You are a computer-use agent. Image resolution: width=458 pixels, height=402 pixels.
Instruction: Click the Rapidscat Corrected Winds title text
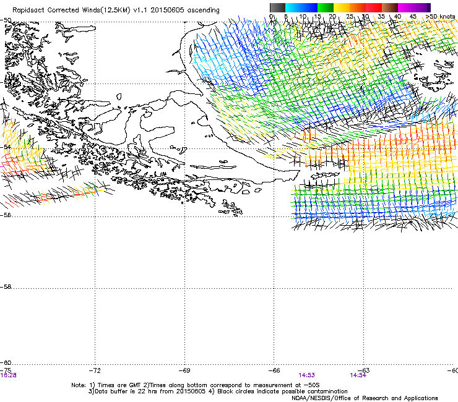[116, 11]
